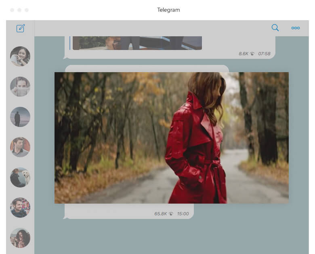315x254 pixels.
Task: Open chat with bearded man in grey polo
Action: pos(20,147)
